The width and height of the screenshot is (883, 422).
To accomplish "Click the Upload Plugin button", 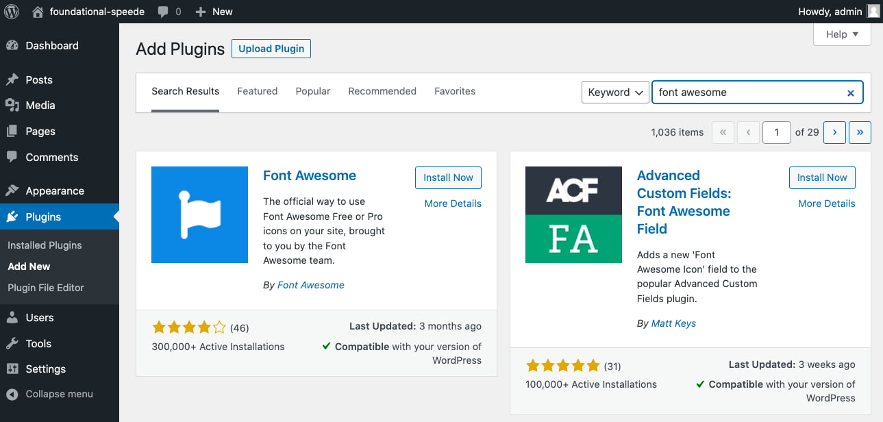I will (271, 49).
